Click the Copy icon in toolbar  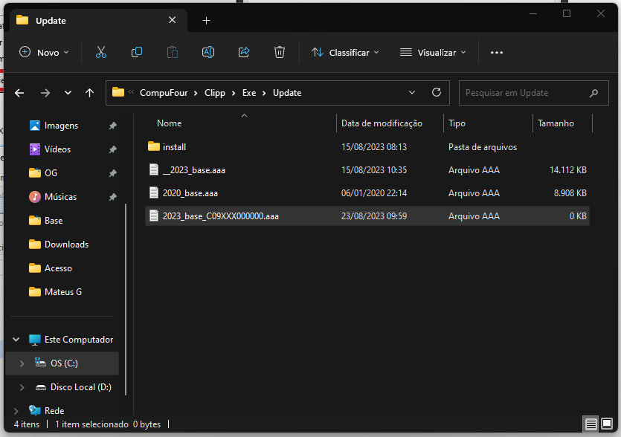coord(137,52)
